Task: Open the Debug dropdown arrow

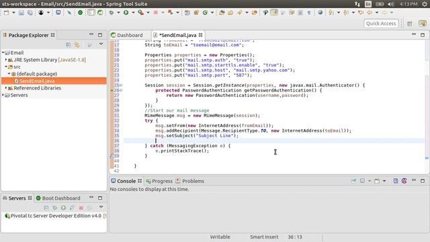Action: [118, 13]
